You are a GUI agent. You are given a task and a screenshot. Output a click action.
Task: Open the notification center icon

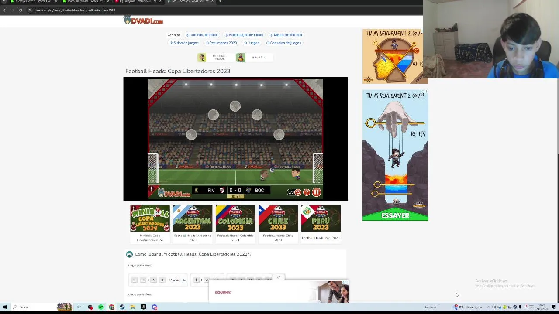coord(553,307)
